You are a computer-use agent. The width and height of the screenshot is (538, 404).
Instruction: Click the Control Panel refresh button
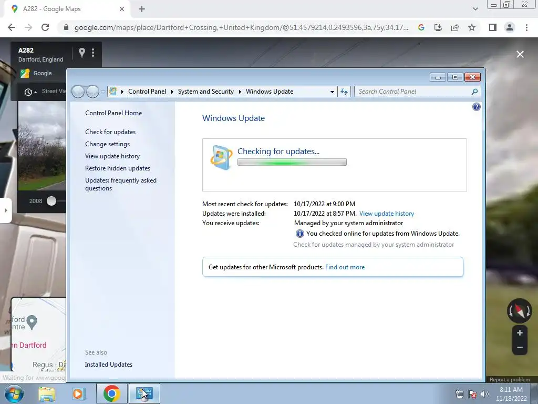point(344,92)
